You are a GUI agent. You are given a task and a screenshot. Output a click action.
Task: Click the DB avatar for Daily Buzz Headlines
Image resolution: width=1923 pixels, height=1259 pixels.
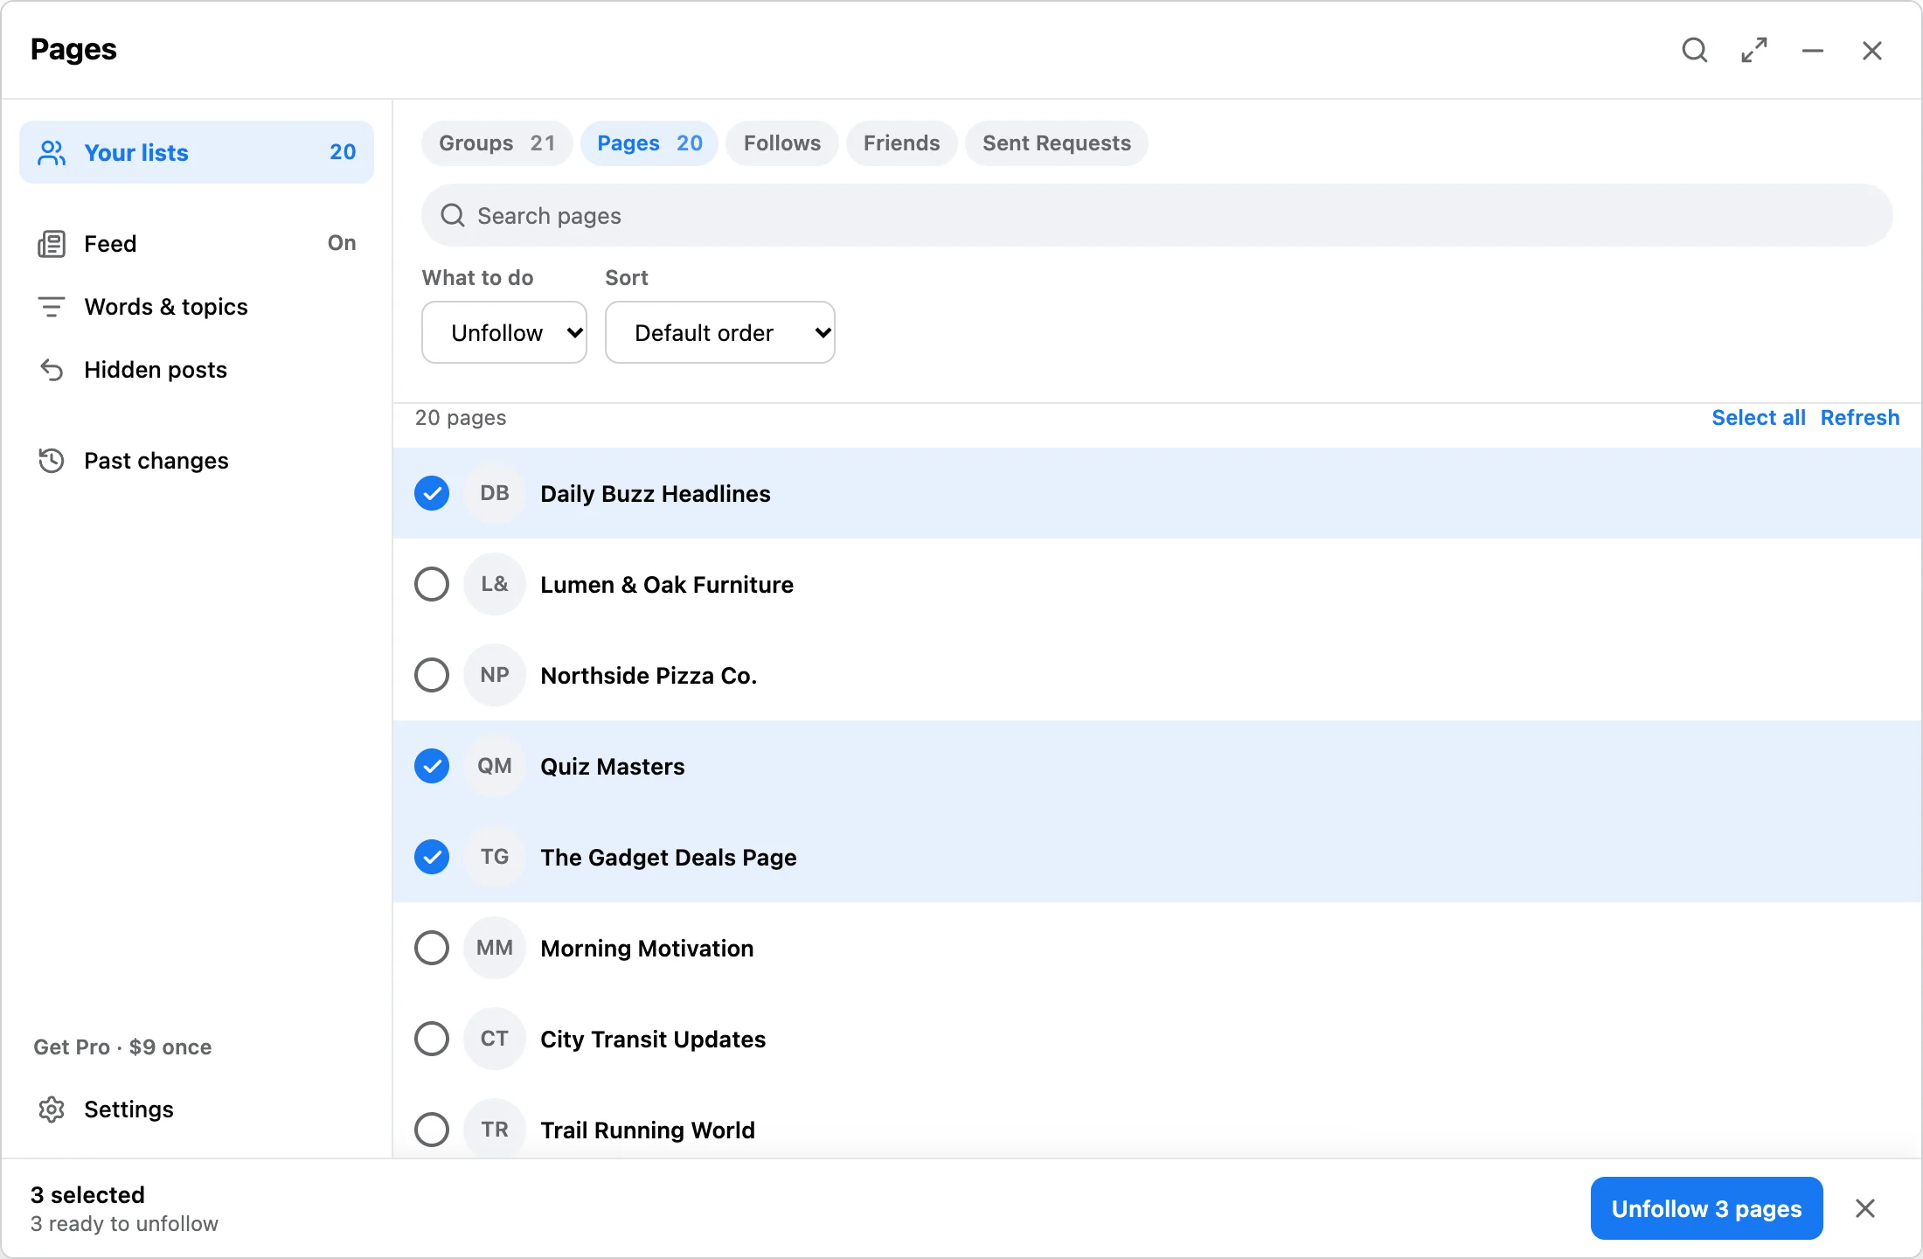point(495,493)
